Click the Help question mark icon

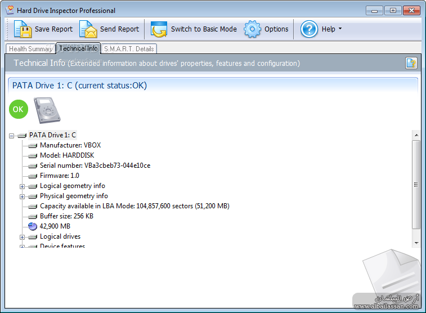point(309,29)
